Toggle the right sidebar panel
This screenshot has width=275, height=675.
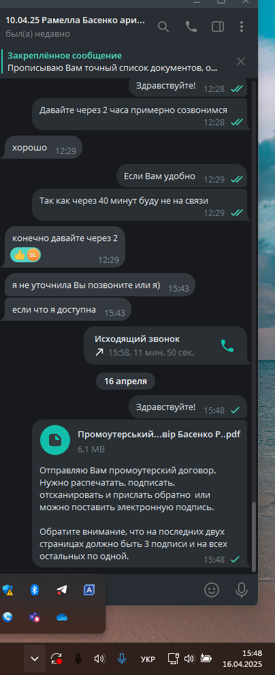pos(218,27)
